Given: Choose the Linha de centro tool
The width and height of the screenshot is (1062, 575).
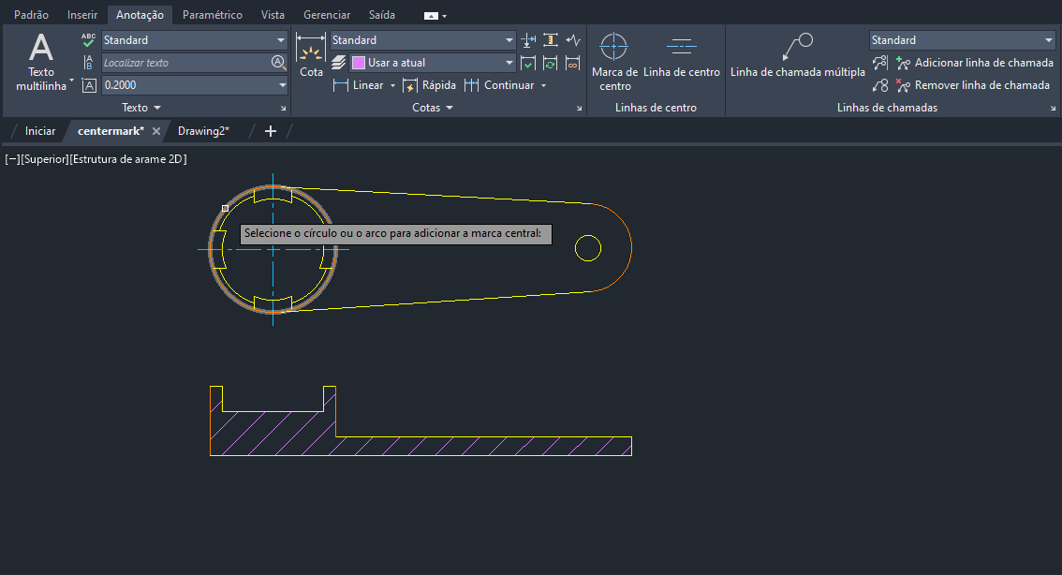Looking at the screenshot, I should [x=681, y=56].
